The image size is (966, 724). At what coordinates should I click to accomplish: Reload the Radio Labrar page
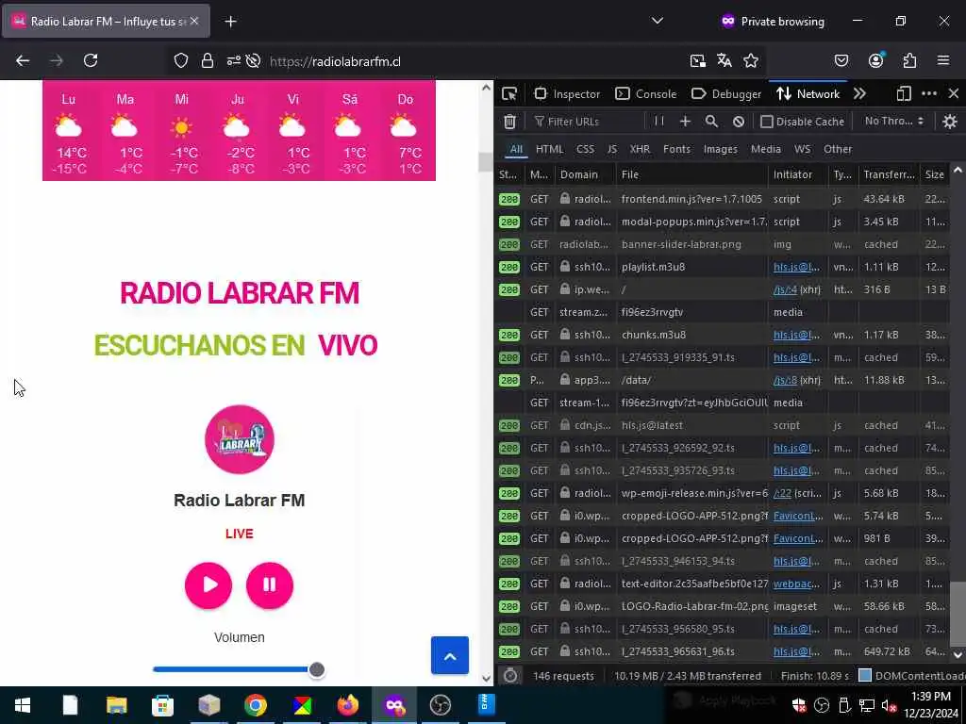91,60
